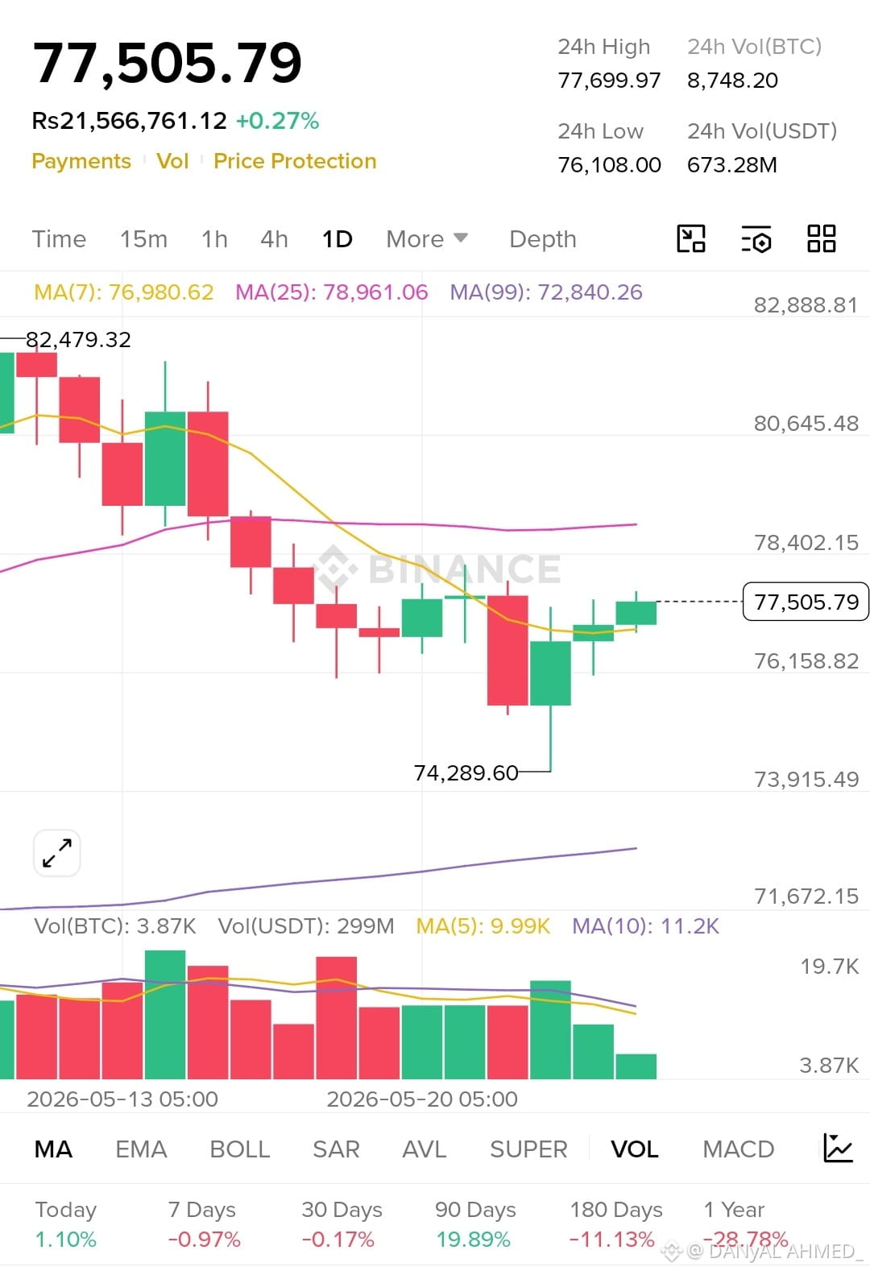Viewport: 870px width, 1271px height.
Task: Enable the SAR indicator
Action: [336, 1149]
